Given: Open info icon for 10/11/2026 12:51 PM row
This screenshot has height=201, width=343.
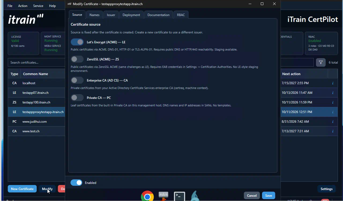Looking at the screenshot, I should pyautogui.click(x=333, y=112).
